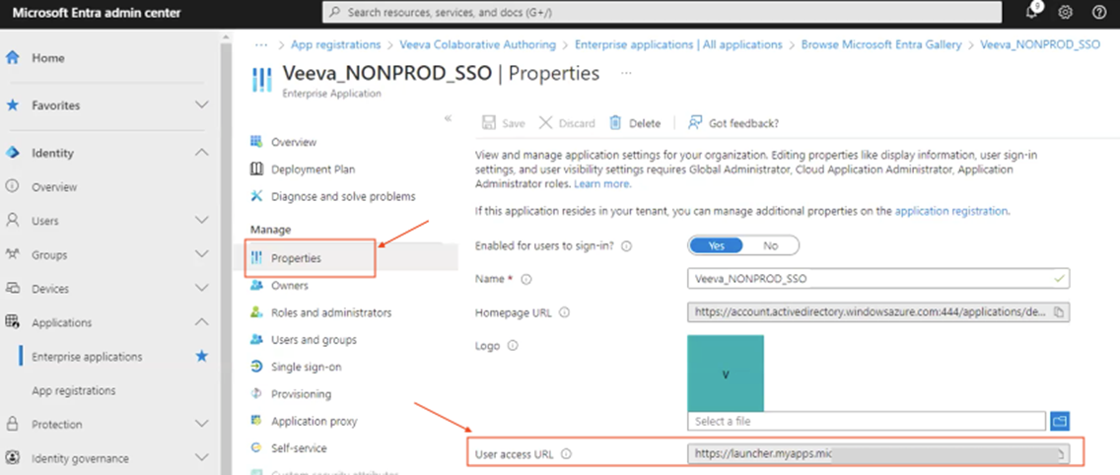Open the notifications bell icon

pyautogui.click(x=1030, y=12)
